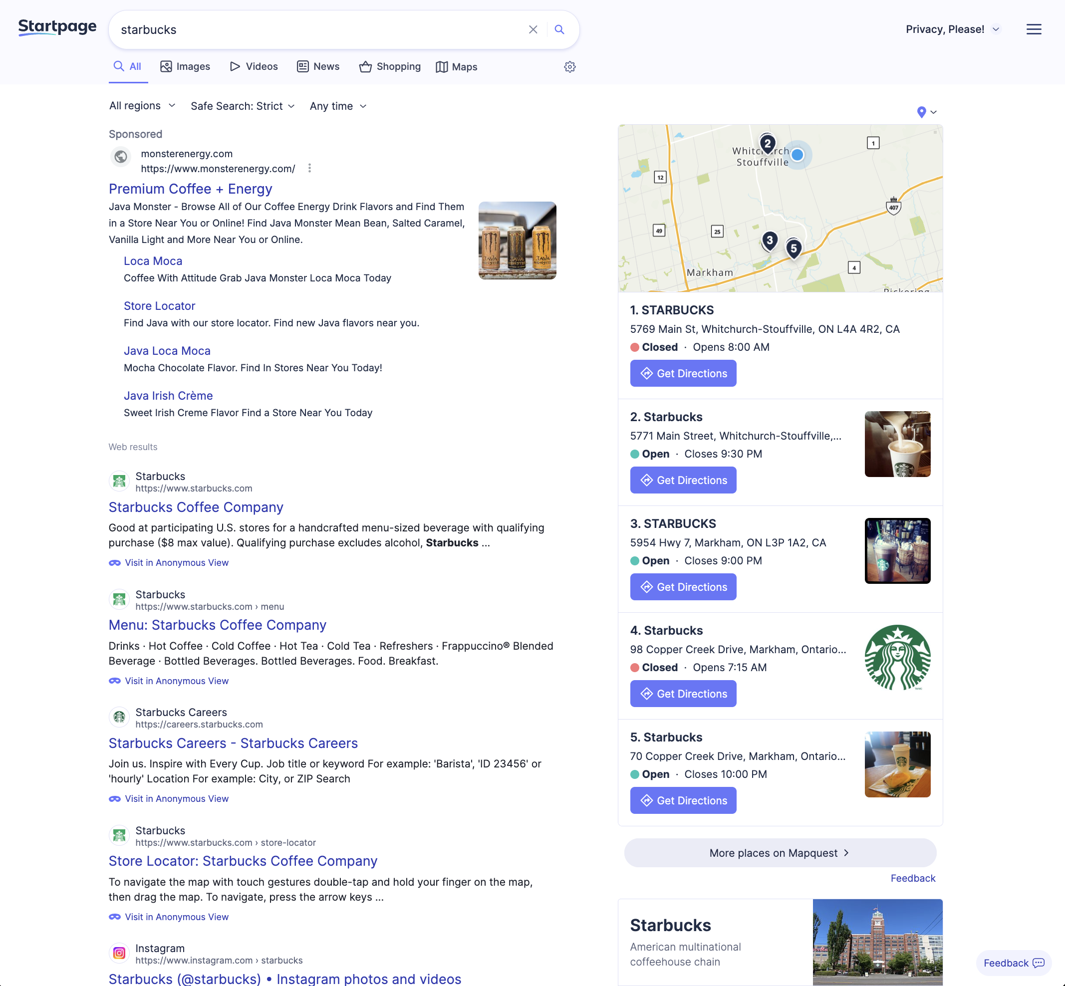Click map marker number 5

point(794,248)
